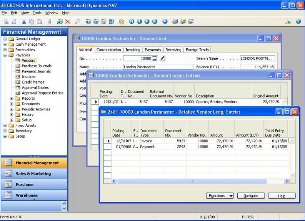Expand the Reports folder under Payables
The width and height of the screenshot is (305, 221).
(12, 98)
